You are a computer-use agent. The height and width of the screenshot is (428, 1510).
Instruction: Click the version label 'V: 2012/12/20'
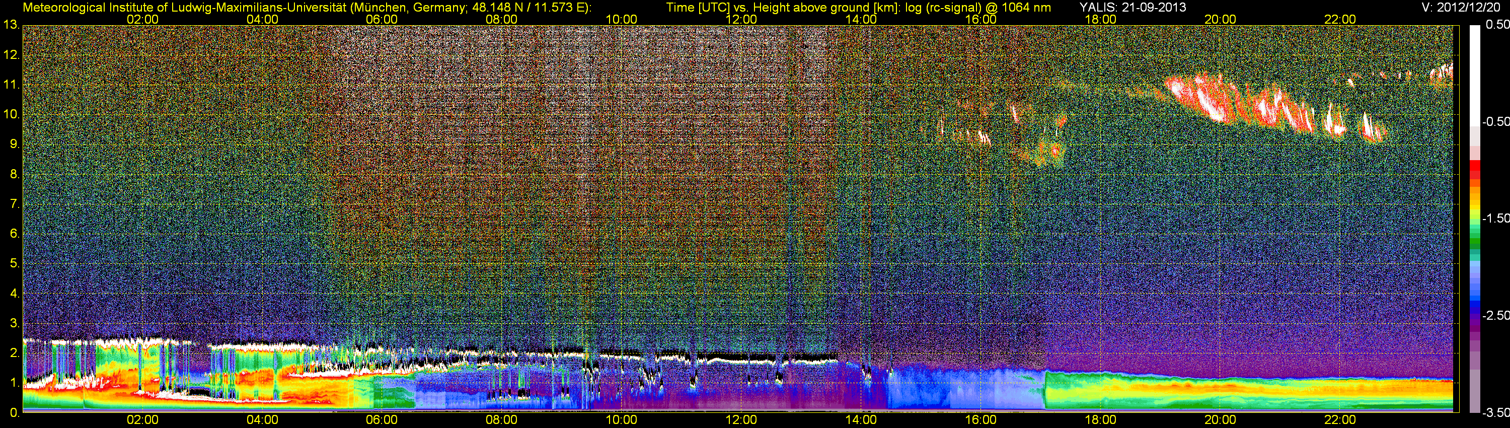1461,8
